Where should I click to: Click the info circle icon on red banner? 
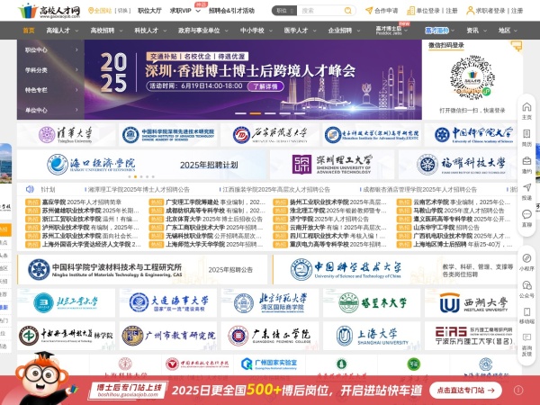point(518,391)
